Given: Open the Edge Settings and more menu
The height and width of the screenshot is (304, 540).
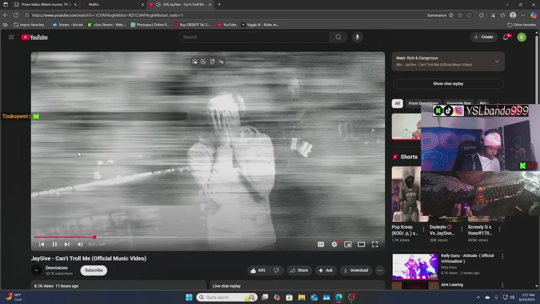Looking at the screenshot, I should click(x=523, y=15).
